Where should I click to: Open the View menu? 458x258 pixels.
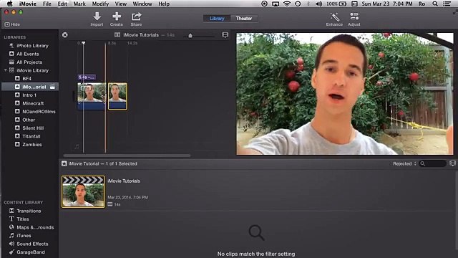click(x=121, y=4)
